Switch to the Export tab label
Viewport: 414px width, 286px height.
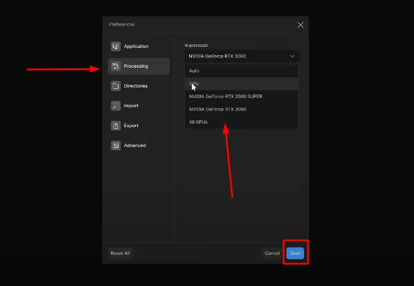pos(131,125)
